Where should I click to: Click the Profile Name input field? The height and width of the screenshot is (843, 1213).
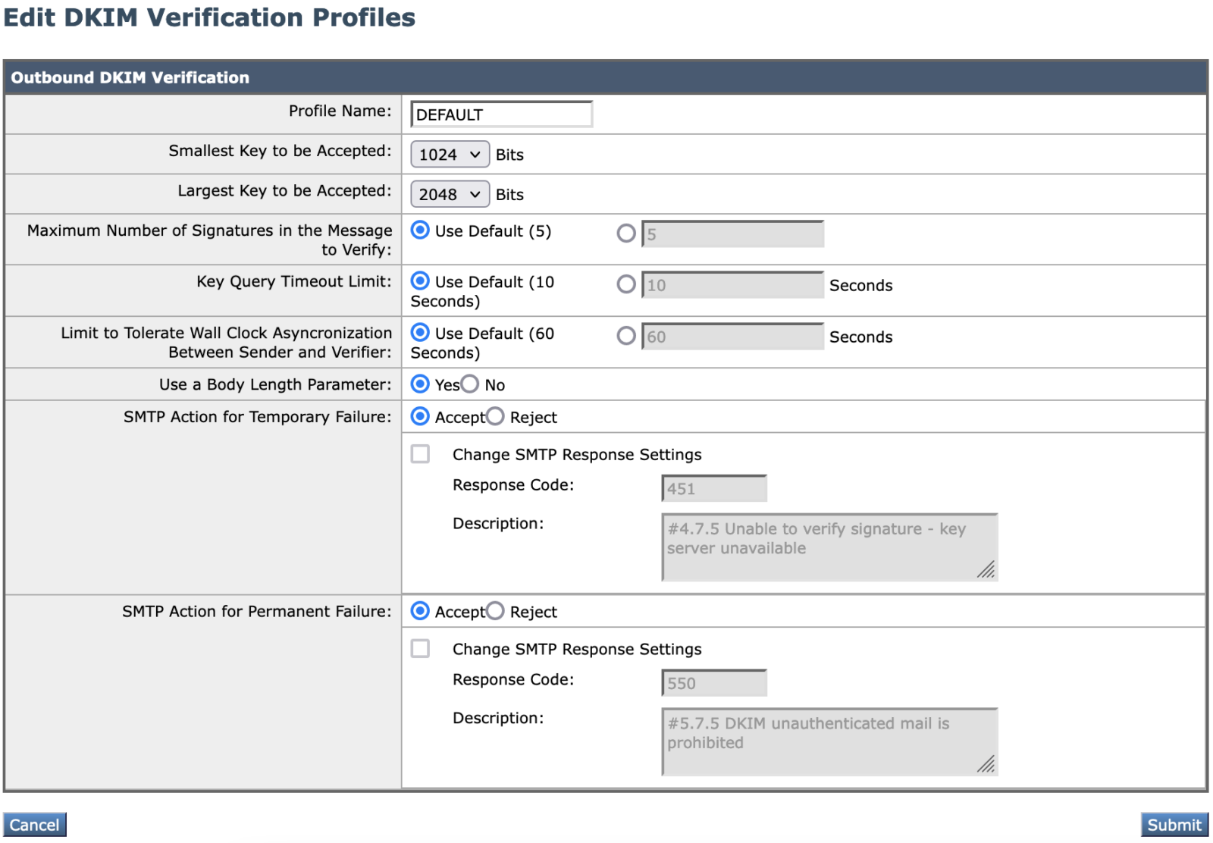(x=501, y=114)
